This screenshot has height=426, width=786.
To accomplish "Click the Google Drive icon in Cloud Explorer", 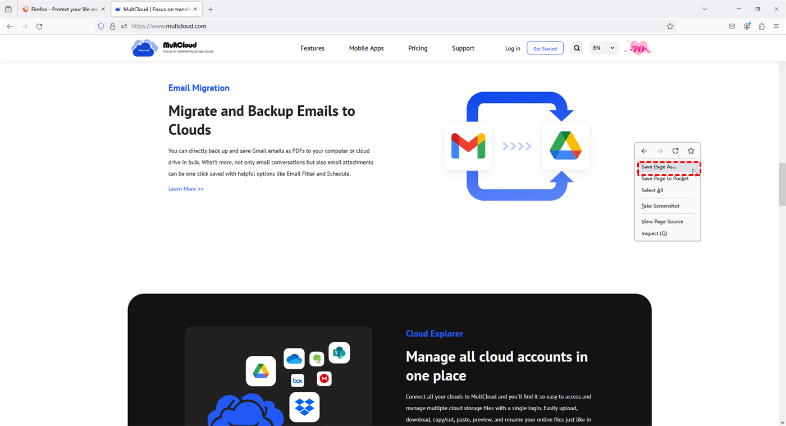I will point(261,371).
